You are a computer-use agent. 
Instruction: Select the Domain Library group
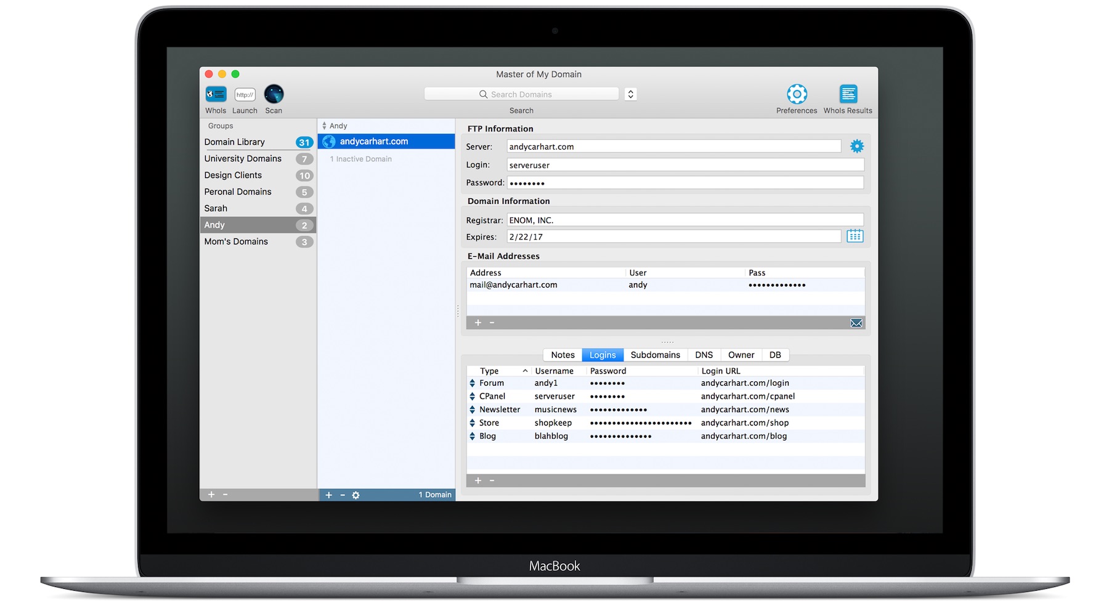pyautogui.click(x=258, y=142)
